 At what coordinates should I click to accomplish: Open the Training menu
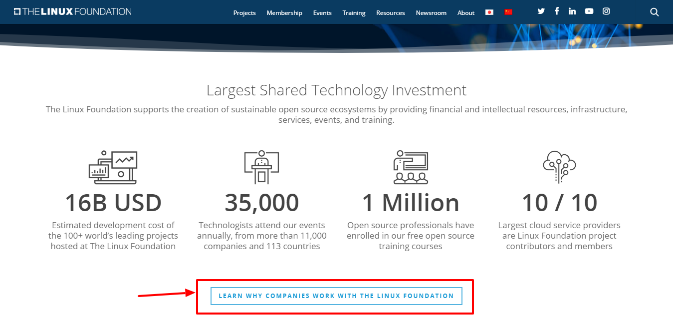point(354,13)
